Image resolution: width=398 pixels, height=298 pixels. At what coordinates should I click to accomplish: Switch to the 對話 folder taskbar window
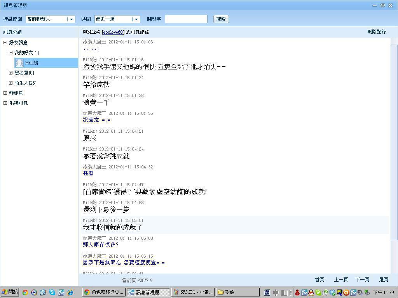tap(237, 292)
